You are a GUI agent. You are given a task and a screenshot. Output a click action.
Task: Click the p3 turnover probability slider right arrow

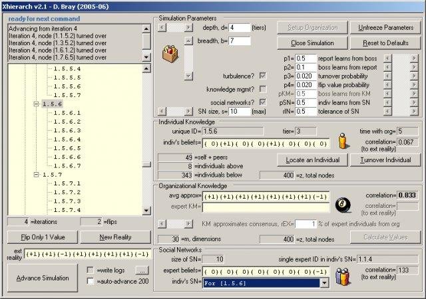pos(414,76)
